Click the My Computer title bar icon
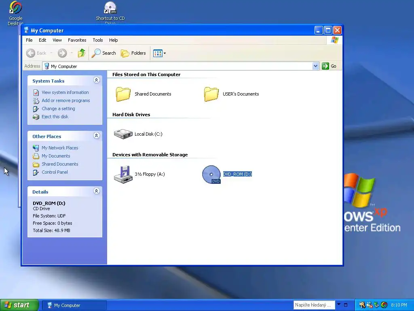Image resolution: width=414 pixels, height=311 pixels. (x=26, y=30)
